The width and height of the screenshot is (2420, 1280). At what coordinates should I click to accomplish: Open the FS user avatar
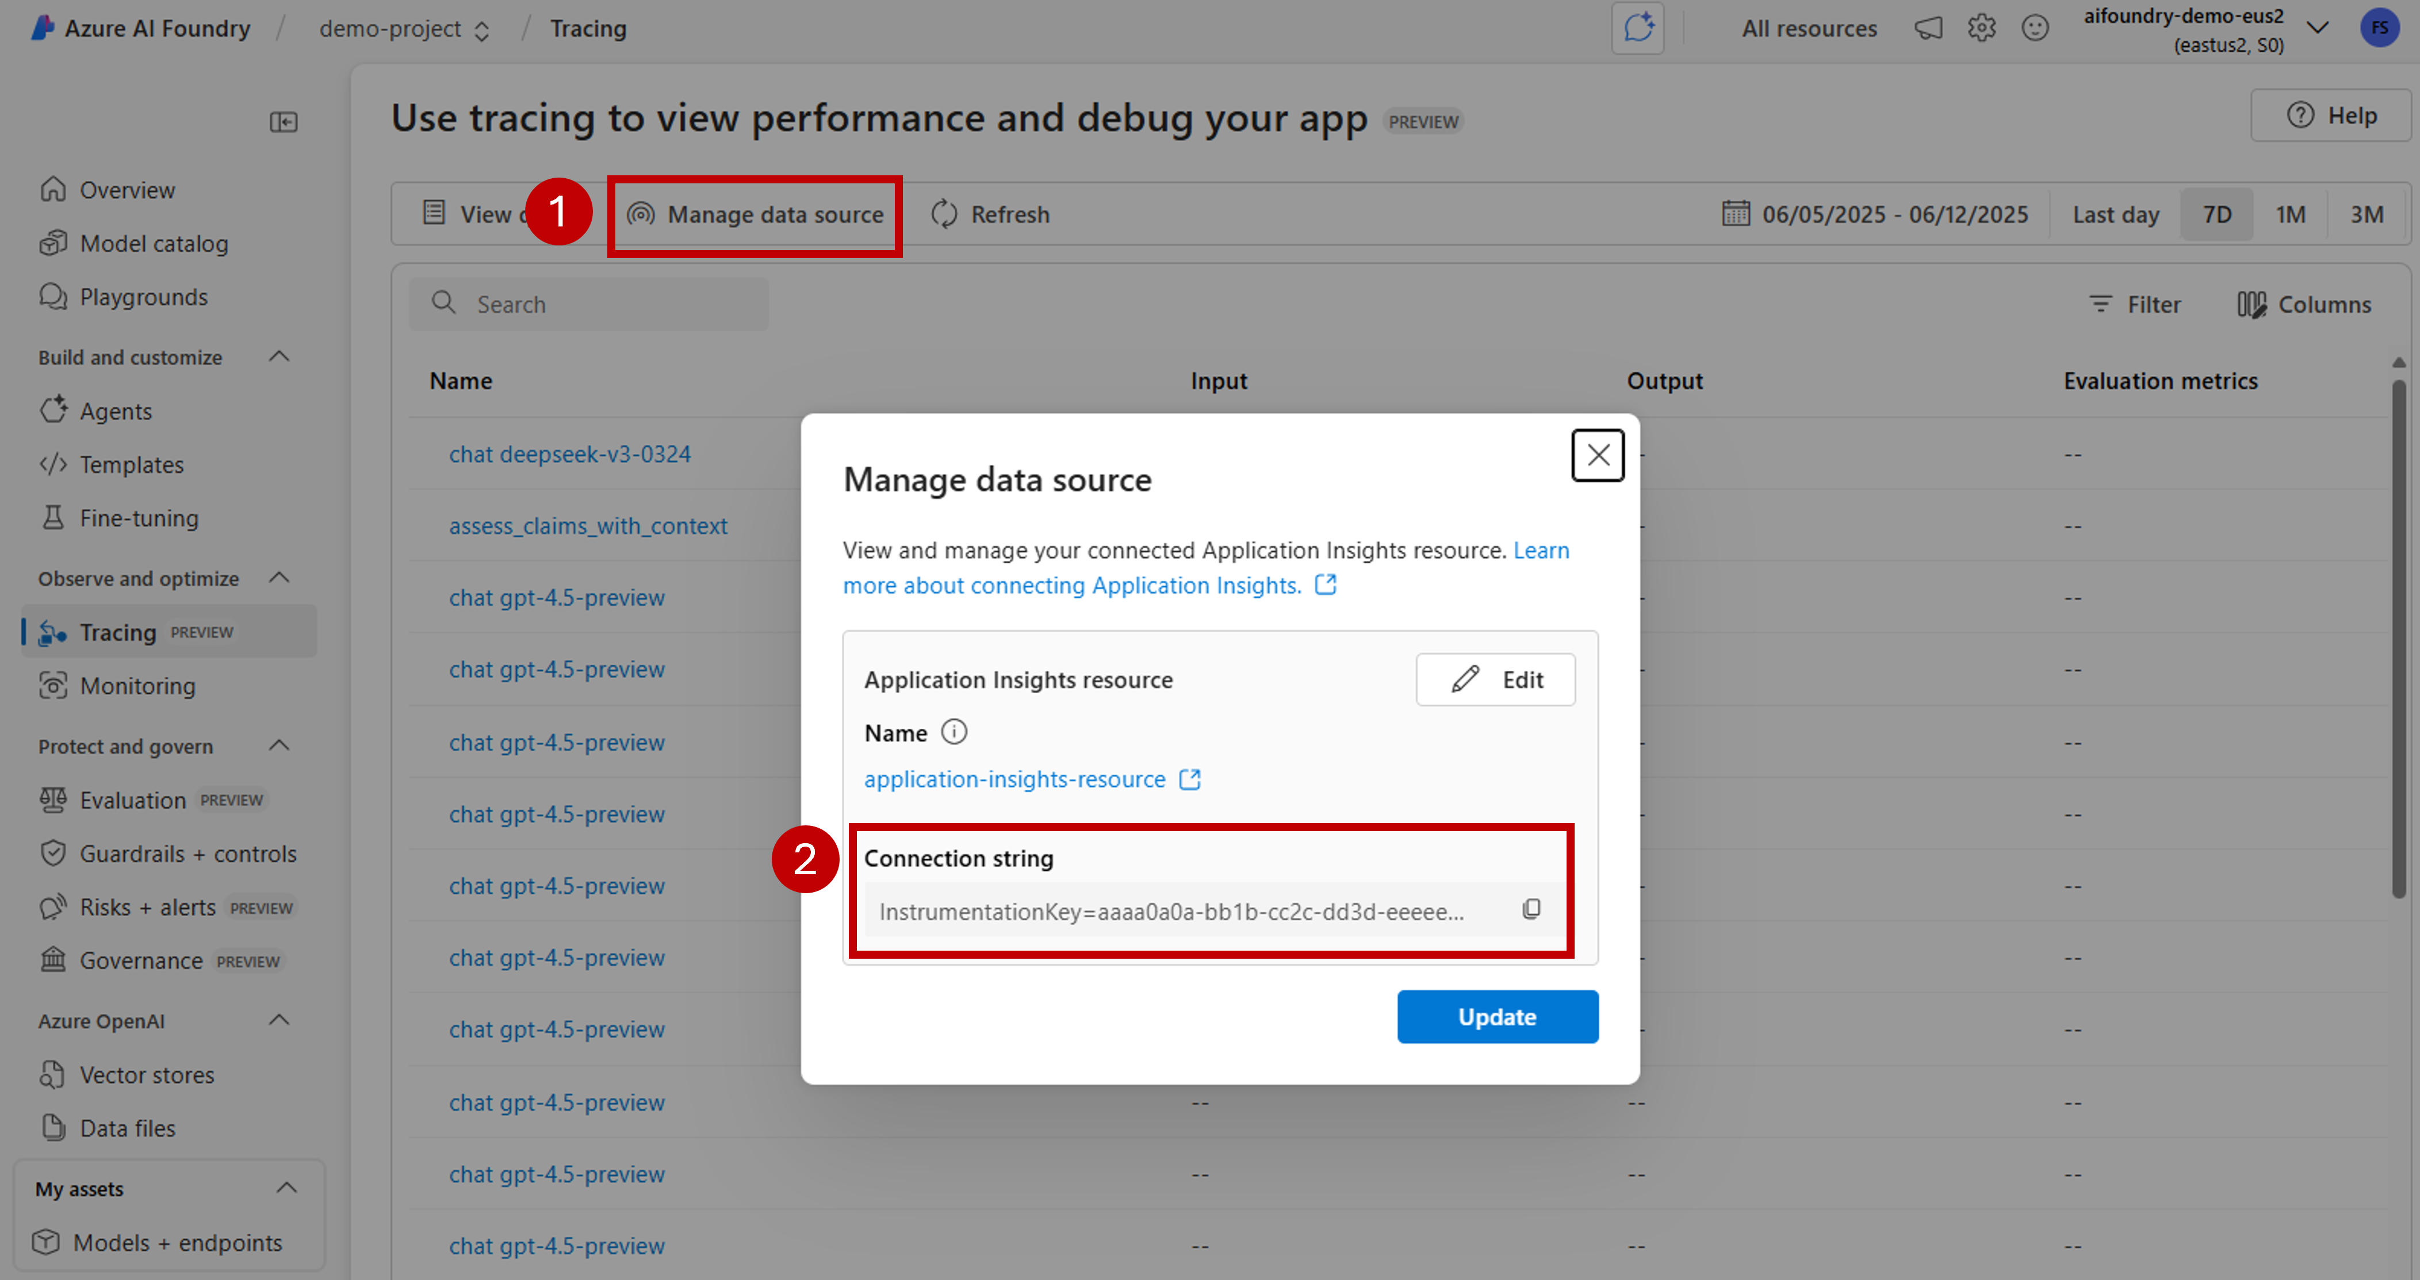click(x=2380, y=28)
